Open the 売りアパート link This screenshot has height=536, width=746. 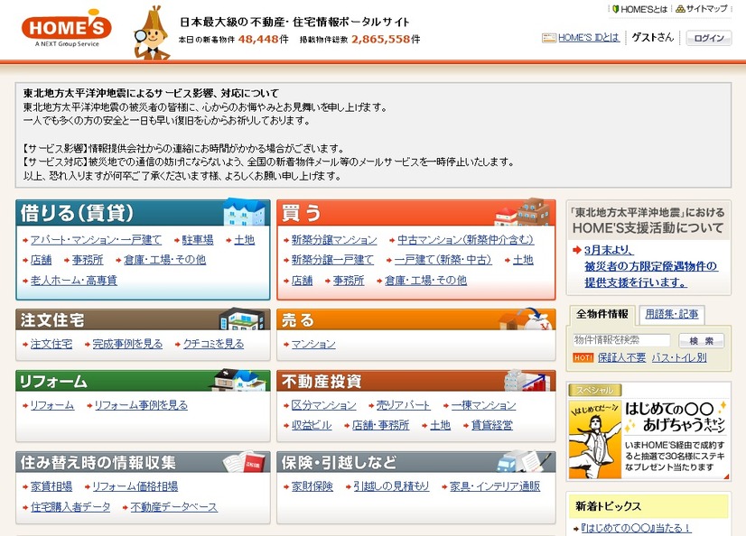[x=404, y=405]
